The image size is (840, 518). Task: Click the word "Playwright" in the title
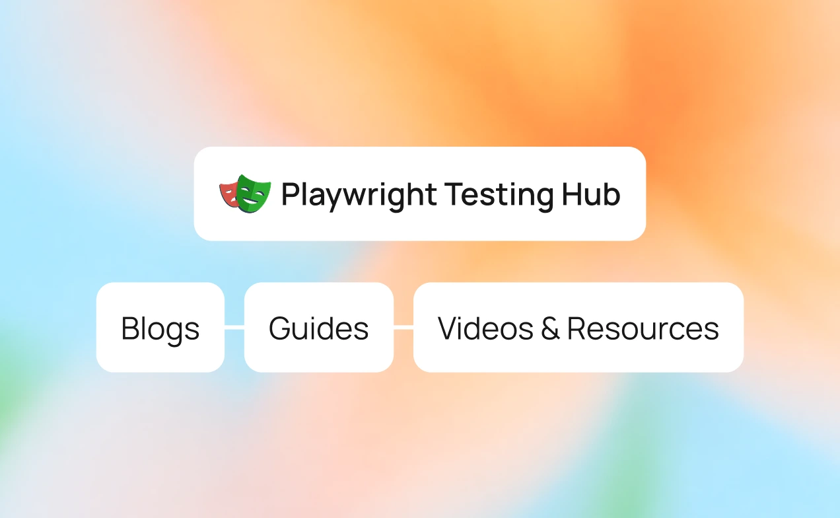(x=359, y=195)
